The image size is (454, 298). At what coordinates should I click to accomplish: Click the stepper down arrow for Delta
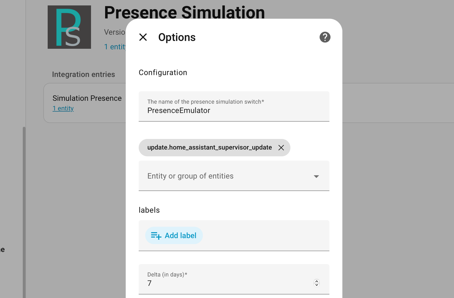tap(317, 285)
